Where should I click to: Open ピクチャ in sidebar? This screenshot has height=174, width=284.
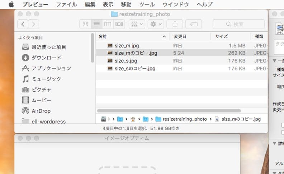tap(37, 89)
